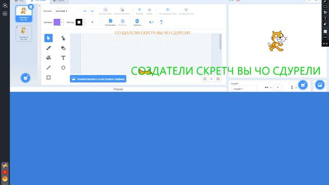Viewport: 329px width, 185px height.
Task: Click the Redo arrow
Action: point(92,11)
